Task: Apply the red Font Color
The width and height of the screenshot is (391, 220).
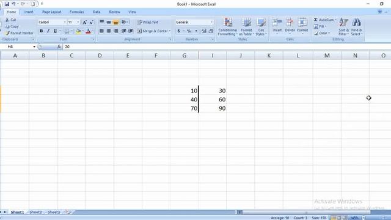Action: (88, 31)
